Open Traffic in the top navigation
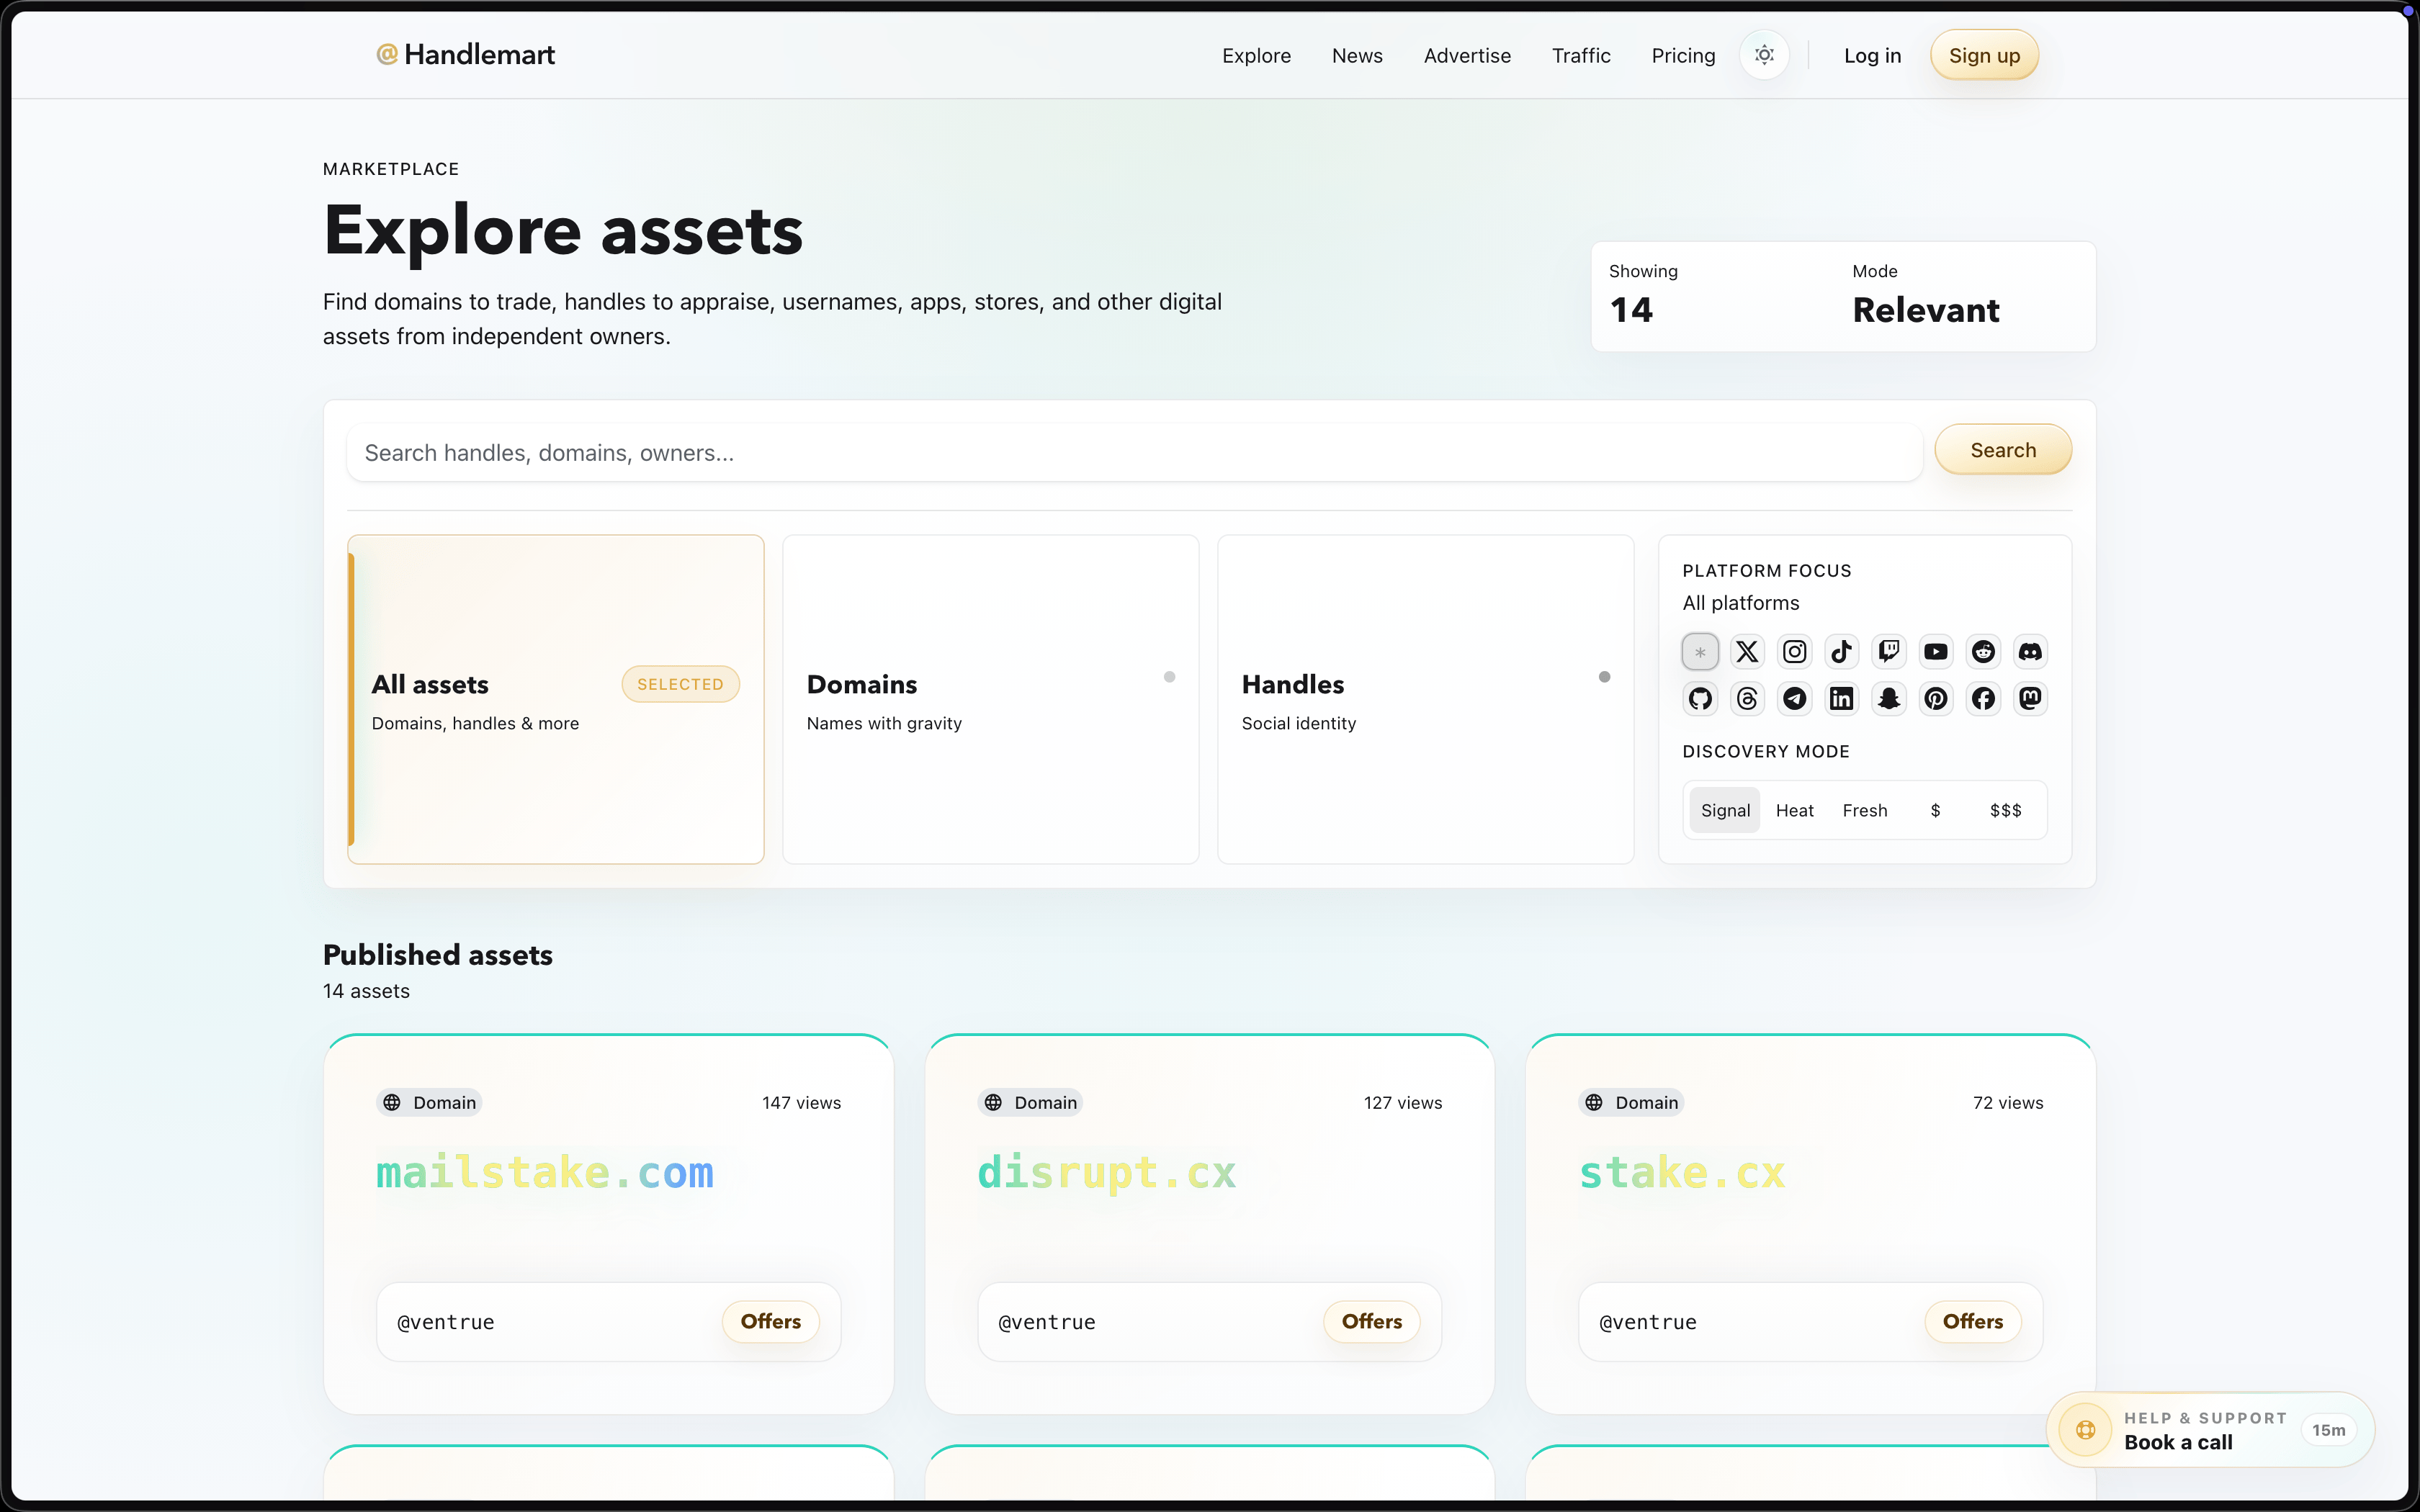 1581,56
